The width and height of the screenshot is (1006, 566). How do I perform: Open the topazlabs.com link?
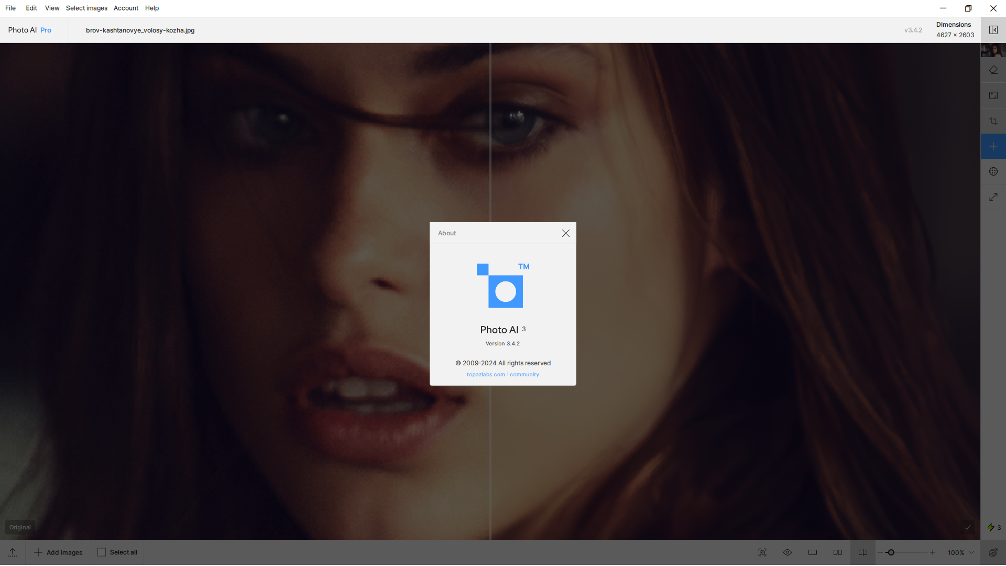[486, 375]
